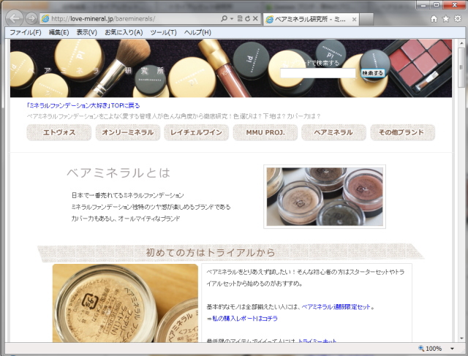Select the ベアミネラル研究所 browser tab

[311, 20]
